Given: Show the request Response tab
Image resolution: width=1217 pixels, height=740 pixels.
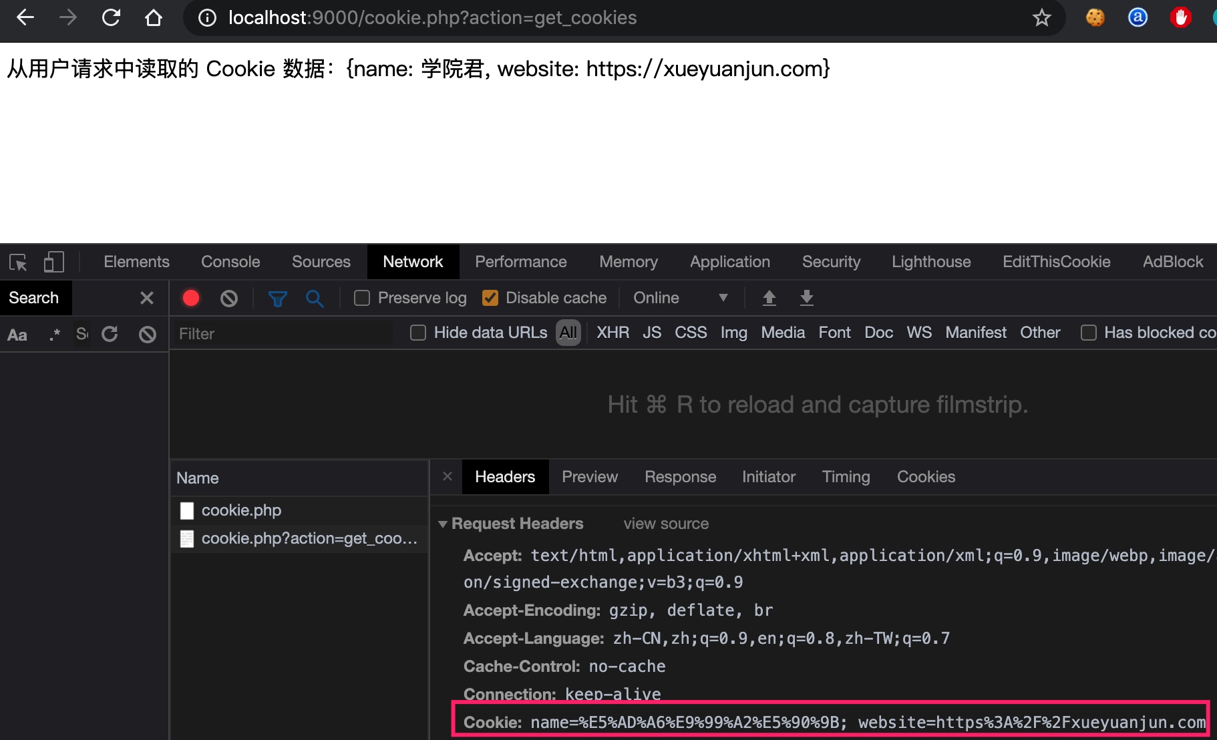Looking at the screenshot, I should 680,477.
